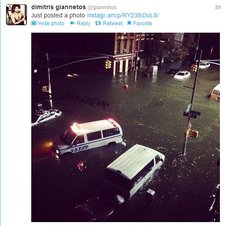Click the Reply arrow icon
226x226 pixels.
(72, 23)
